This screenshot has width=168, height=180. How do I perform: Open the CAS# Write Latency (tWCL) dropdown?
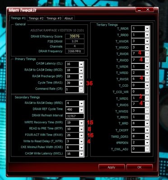[81, 154]
